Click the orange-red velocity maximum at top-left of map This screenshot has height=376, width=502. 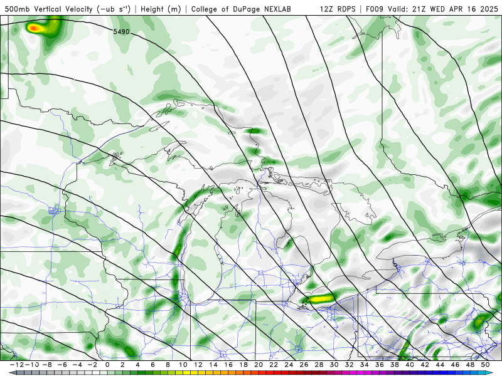click(x=35, y=28)
